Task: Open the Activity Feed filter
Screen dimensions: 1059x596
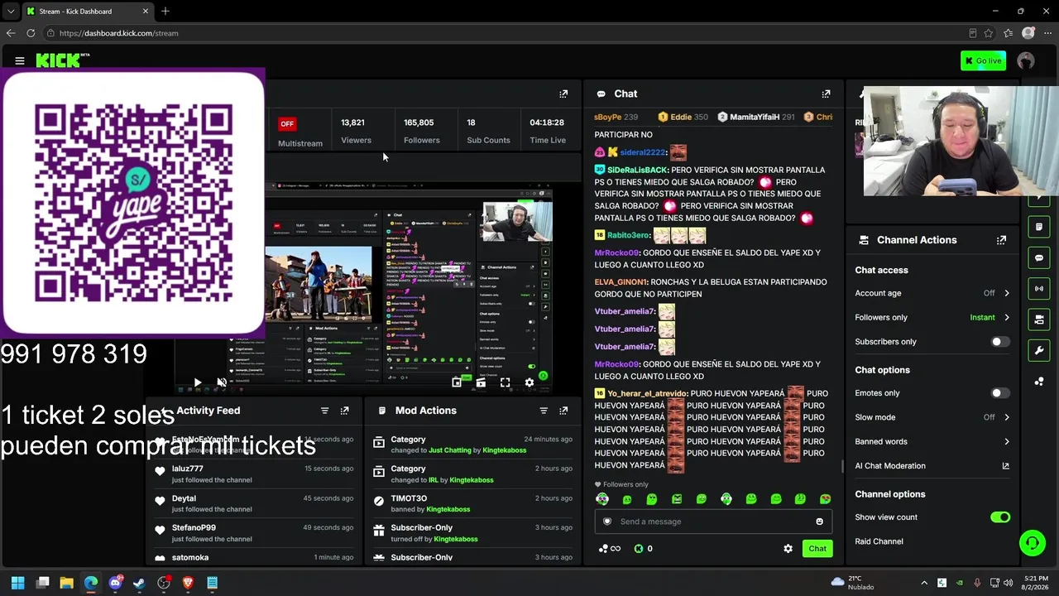Action: click(x=324, y=411)
